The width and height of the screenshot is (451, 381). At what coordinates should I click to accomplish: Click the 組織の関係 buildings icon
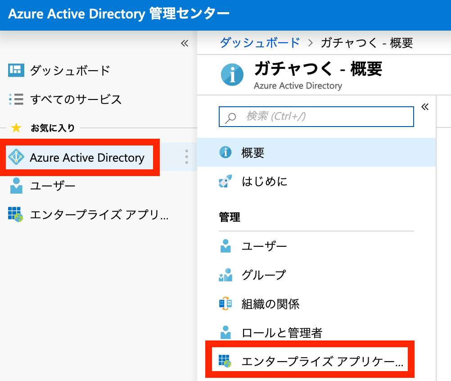pos(225,304)
